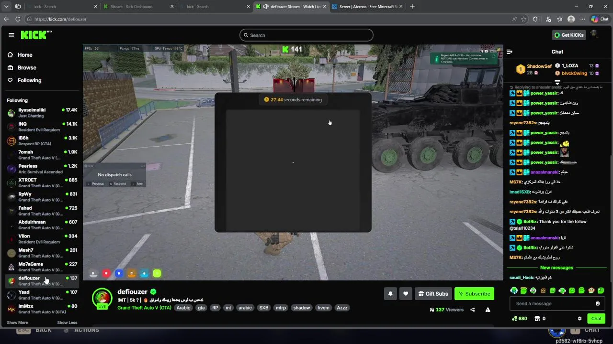This screenshot has width=613, height=344.
Task: Pick the last emote in chat emote bar
Action: click(x=601, y=290)
